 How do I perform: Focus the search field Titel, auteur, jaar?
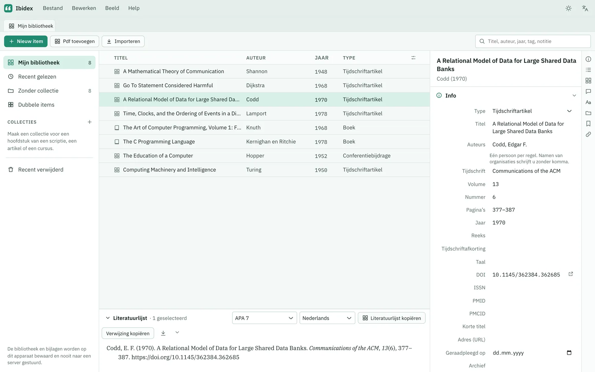click(533, 41)
